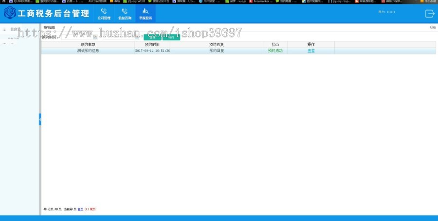Click the second green button beside query
The height and width of the screenshot is (221, 438).
(x=171, y=37)
